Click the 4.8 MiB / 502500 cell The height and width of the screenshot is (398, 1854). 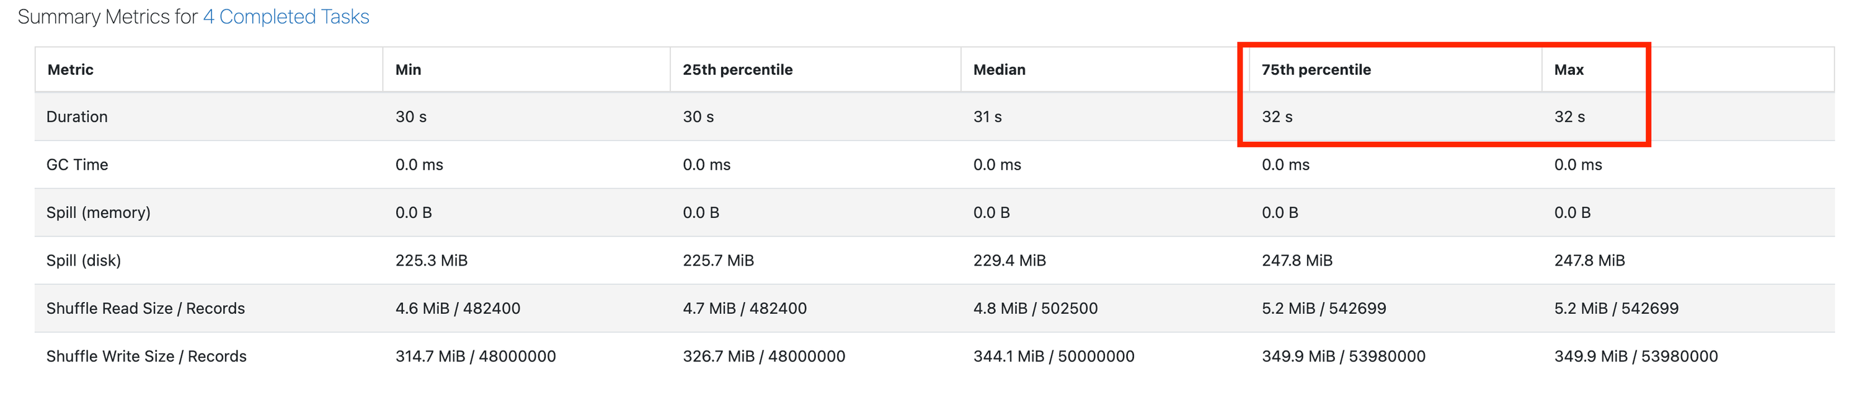click(1035, 308)
